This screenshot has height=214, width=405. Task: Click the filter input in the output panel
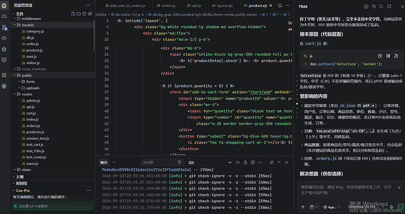pyautogui.click(x=161, y=162)
